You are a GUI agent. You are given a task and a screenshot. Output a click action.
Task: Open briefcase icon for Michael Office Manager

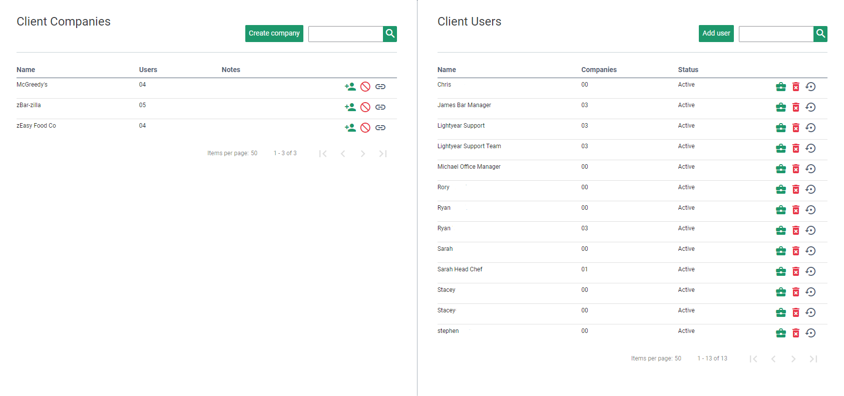pyautogui.click(x=781, y=169)
